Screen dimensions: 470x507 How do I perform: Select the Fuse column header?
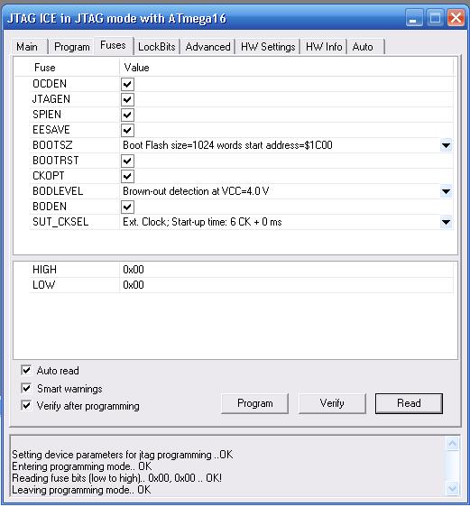pyautogui.click(x=45, y=68)
